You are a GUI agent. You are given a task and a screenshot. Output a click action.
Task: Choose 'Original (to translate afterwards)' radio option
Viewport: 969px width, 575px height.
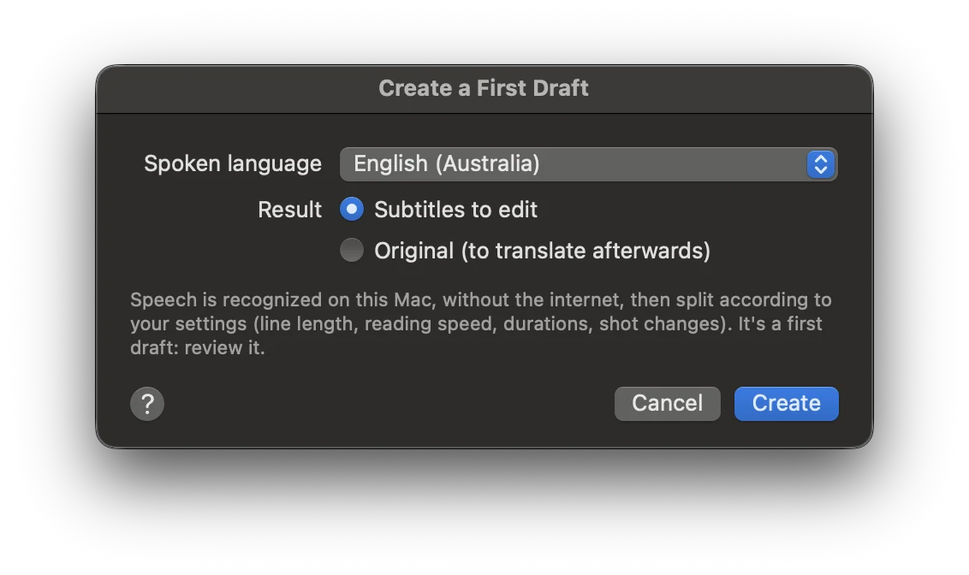(x=352, y=250)
